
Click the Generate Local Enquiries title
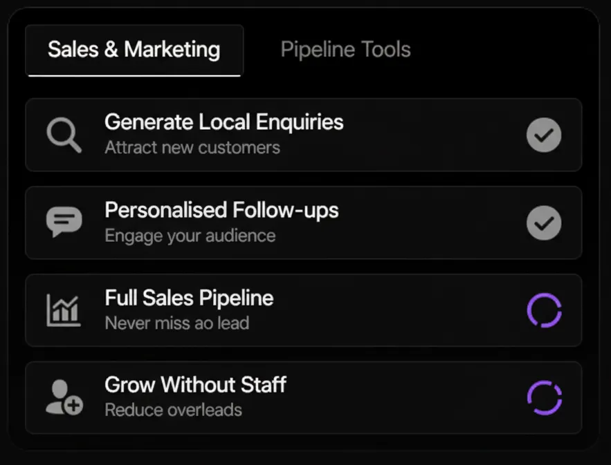coord(224,122)
